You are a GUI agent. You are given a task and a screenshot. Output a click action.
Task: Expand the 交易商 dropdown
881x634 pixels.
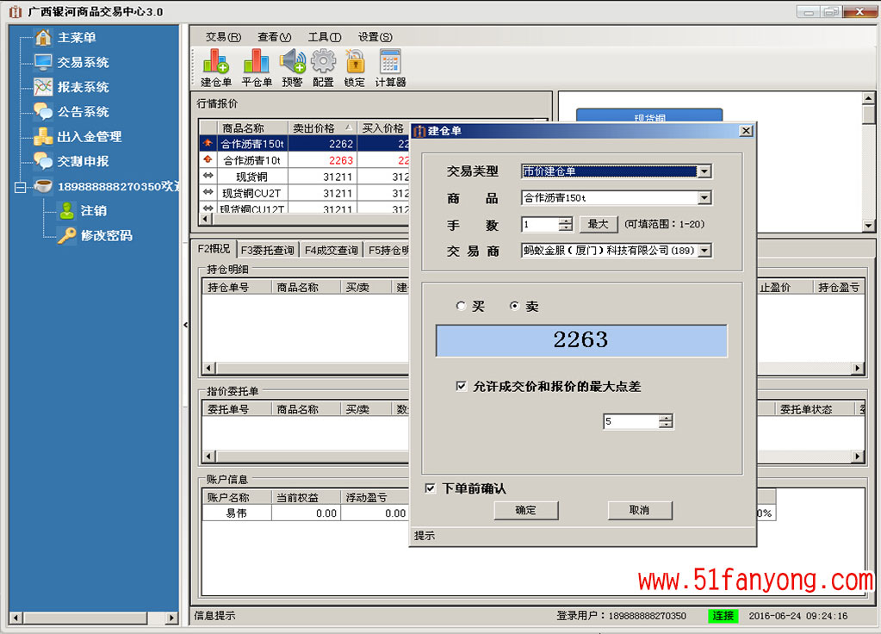[x=704, y=251]
